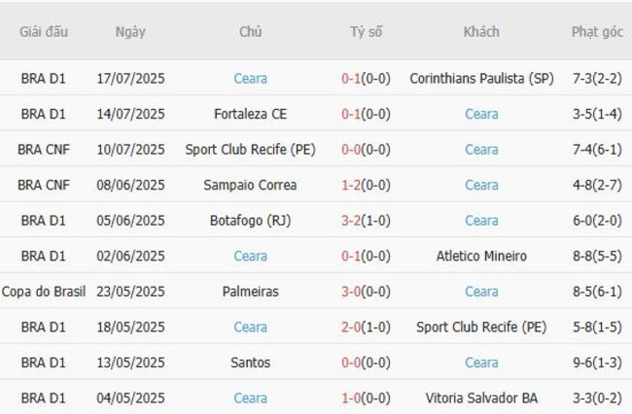The width and height of the screenshot is (632, 414).
Task: Open the 2-0(1-0) match result
Action: (x=366, y=328)
